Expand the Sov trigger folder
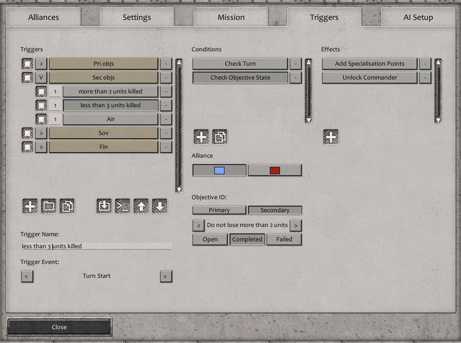Viewport: 461px width, 343px height. [x=41, y=133]
